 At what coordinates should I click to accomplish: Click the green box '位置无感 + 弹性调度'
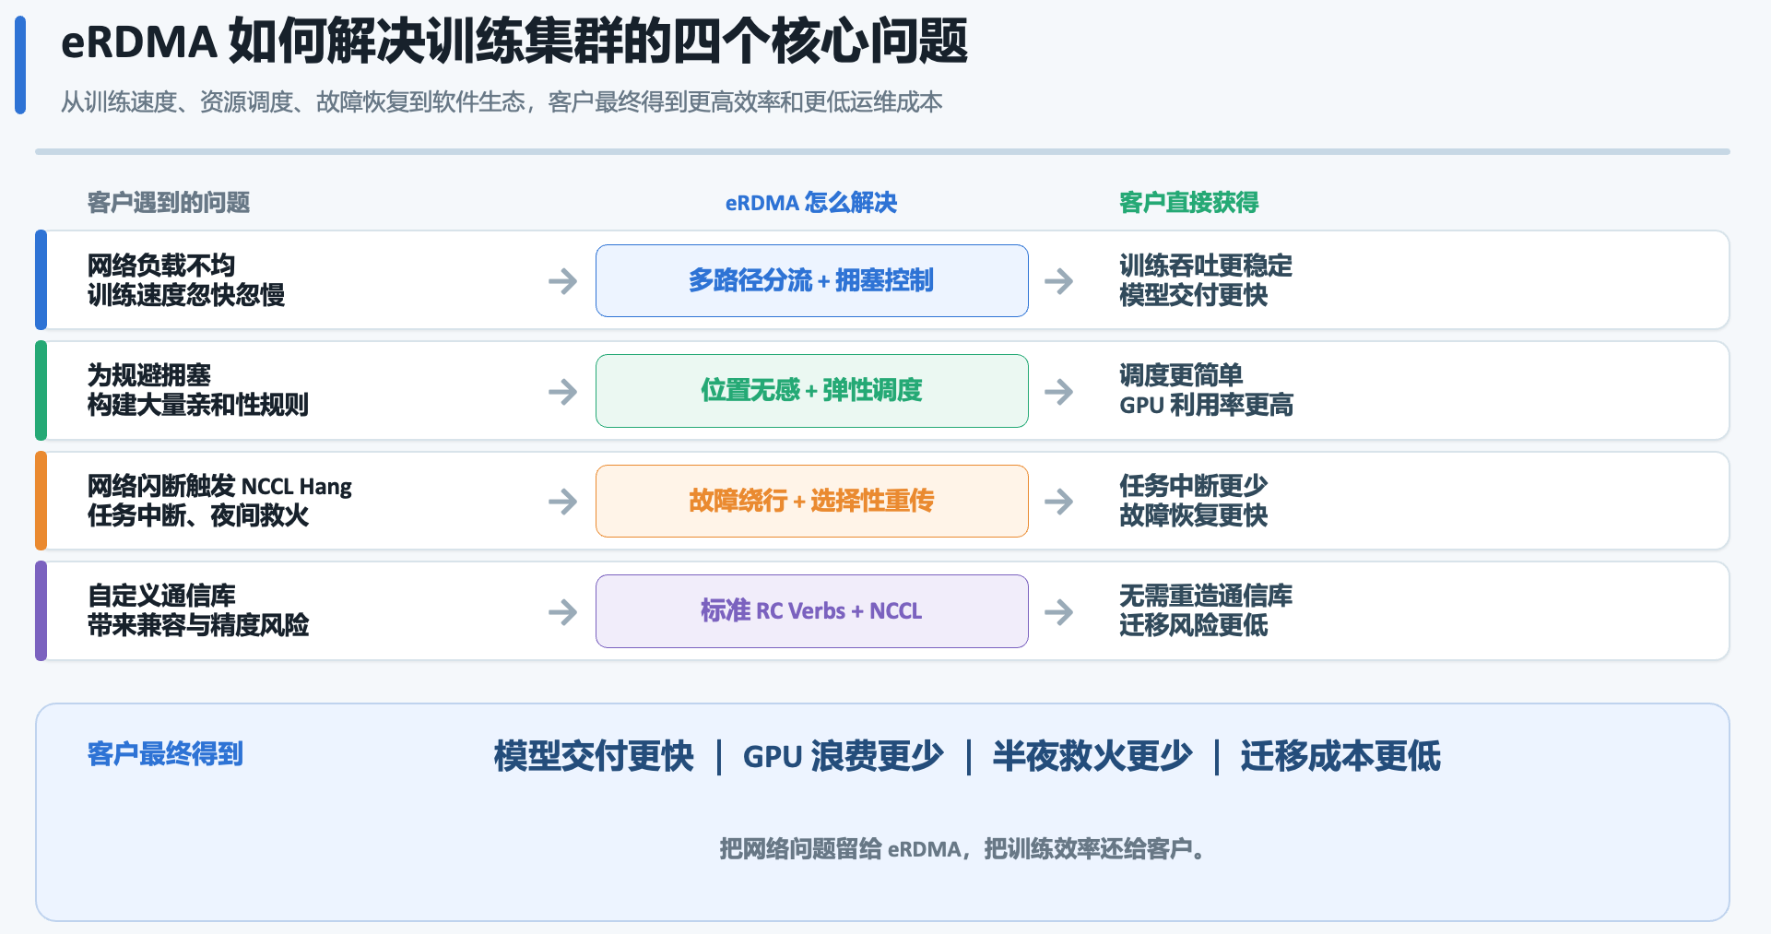coord(812,391)
